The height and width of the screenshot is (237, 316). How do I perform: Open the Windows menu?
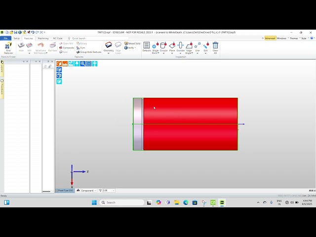pos(281,39)
